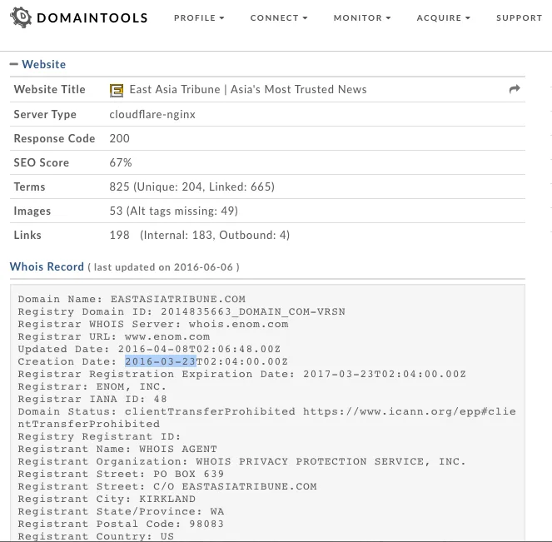
Task: Click the Registrant Street C/O EASTASIATRIBUNE.COM line
Action: (x=167, y=486)
